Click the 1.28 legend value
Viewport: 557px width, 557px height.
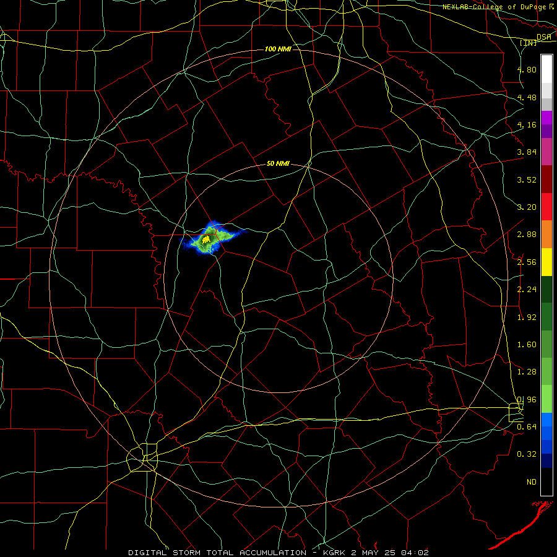coord(527,372)
